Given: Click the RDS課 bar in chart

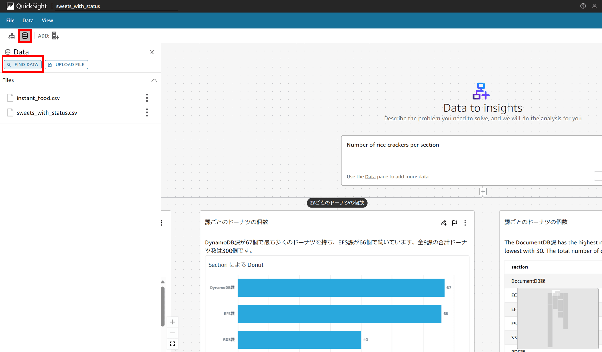Looking at the screenshot, I should tap(299, 339).
